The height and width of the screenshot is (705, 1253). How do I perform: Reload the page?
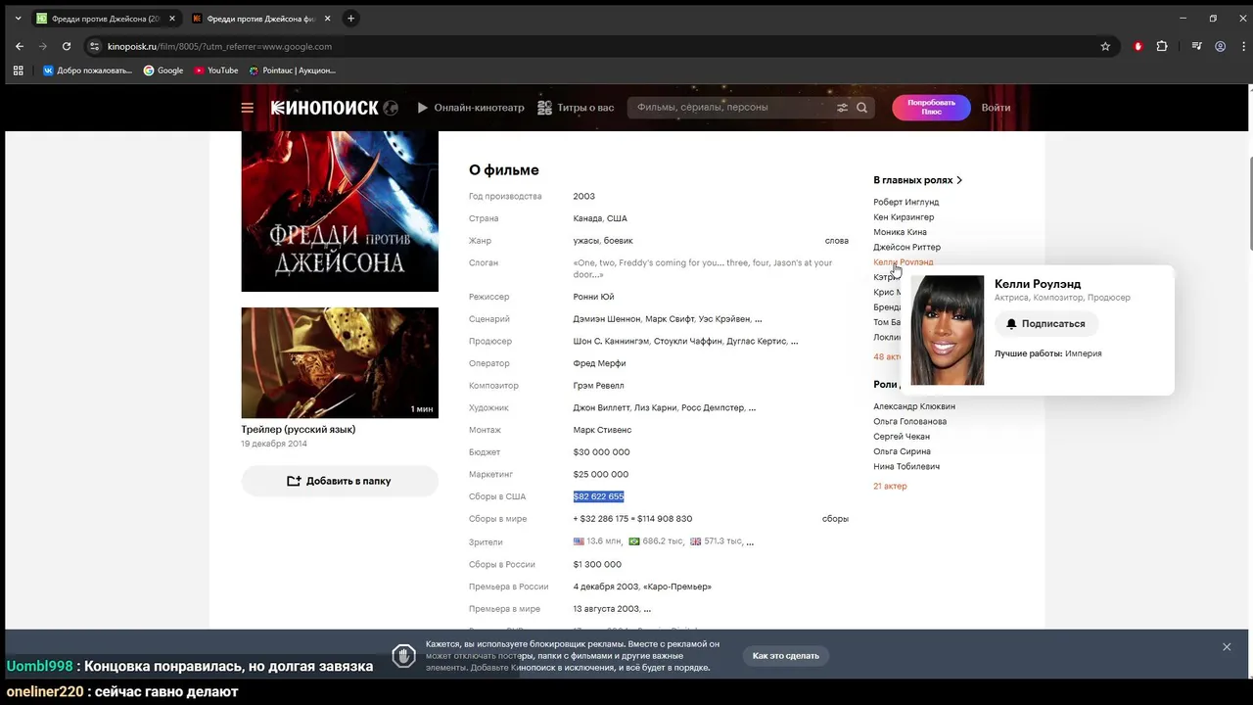pos(67,46)
